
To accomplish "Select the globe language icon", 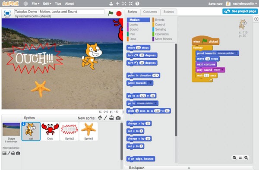I will 25,3.
